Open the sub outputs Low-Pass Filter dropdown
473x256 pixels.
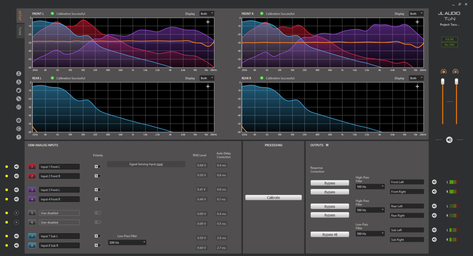pyautogui.click(x=370, y=234)
